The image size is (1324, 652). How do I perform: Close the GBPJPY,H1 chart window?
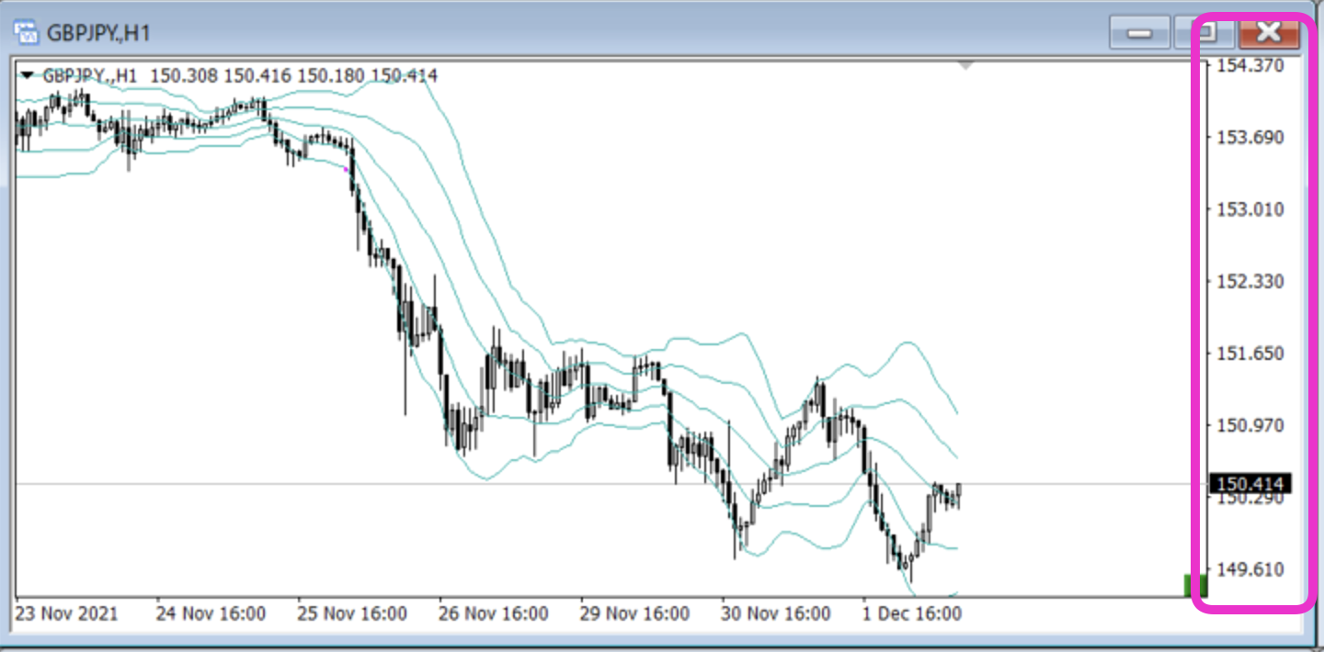pos(1269,33)
